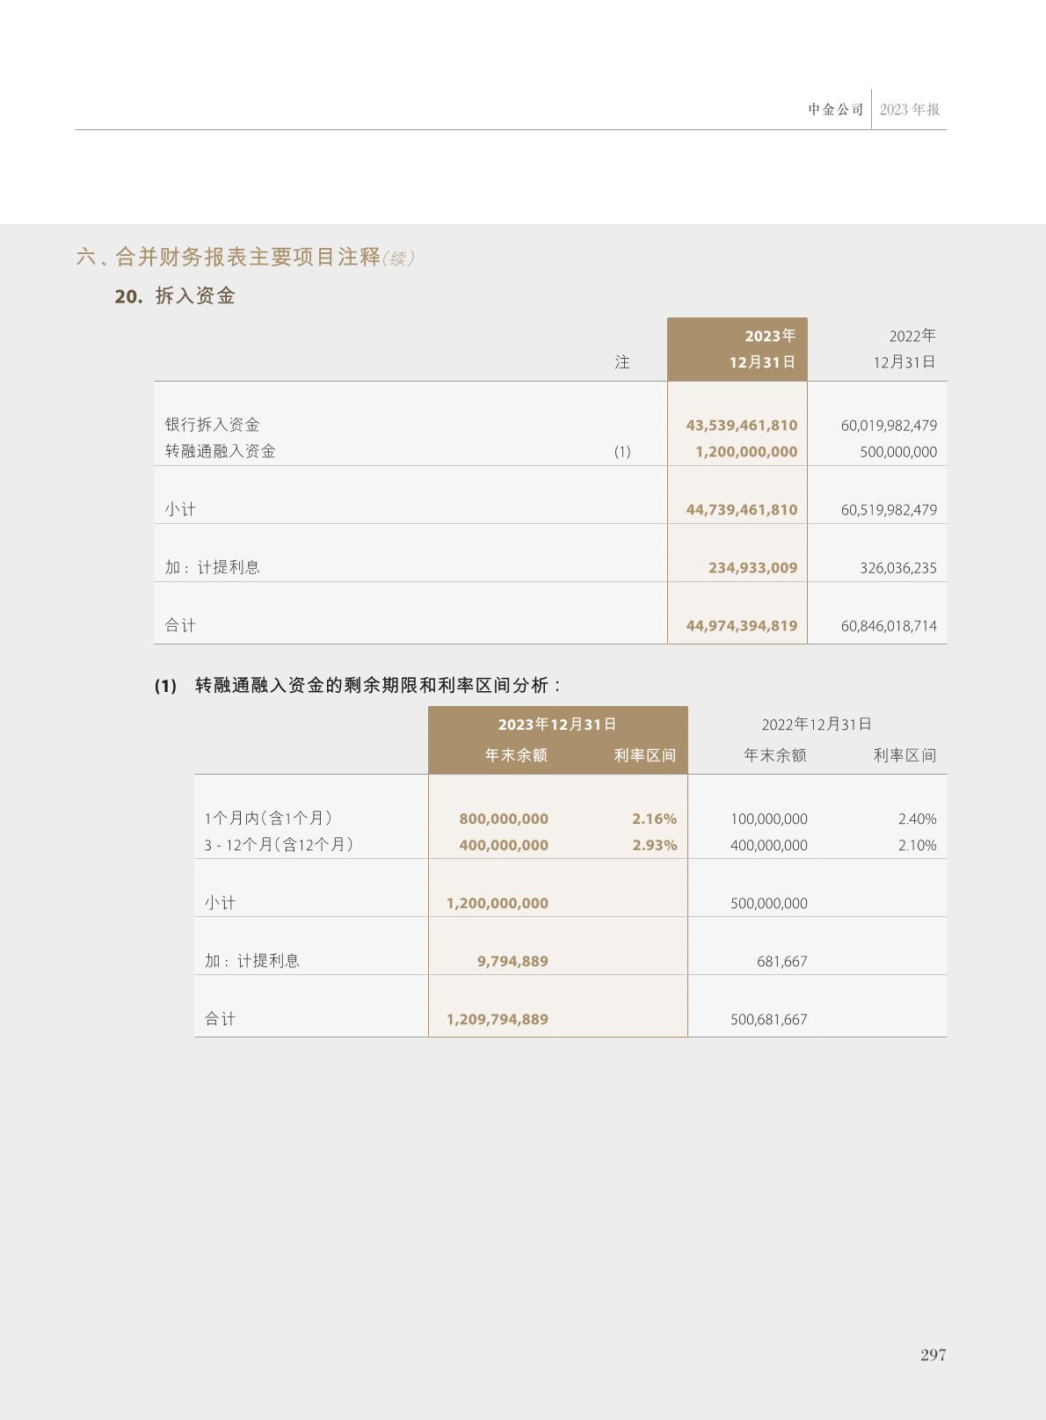Select the section title 六、合并财务报表主要项目注释
This screenshot has height=1420, width=1046.
point(229,257)
